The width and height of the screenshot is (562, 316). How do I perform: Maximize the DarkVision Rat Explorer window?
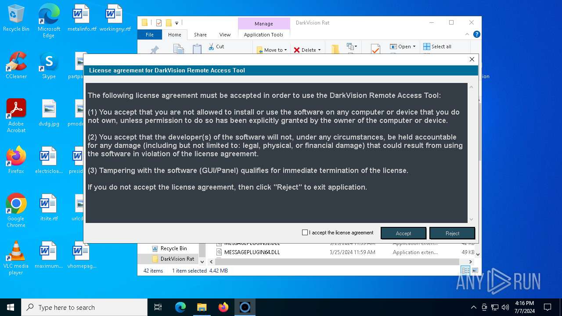click(451, 22)
